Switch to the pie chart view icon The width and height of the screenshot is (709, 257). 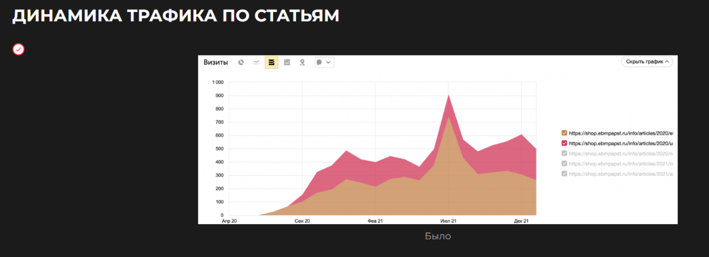click(241, 62)
